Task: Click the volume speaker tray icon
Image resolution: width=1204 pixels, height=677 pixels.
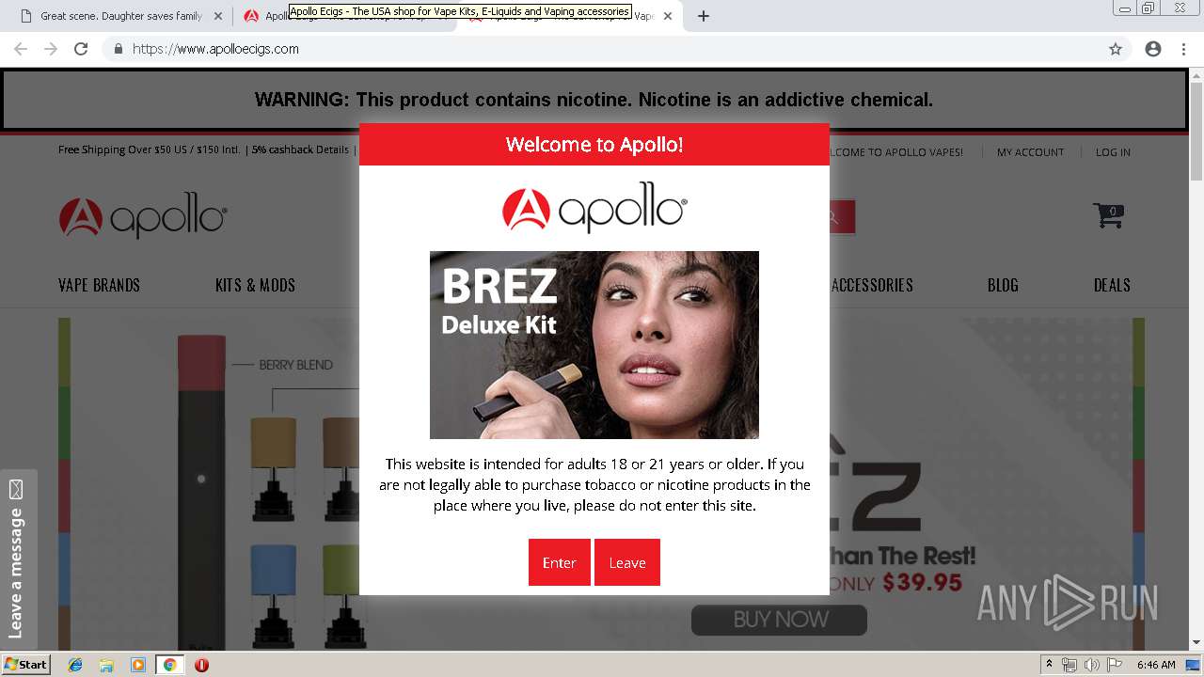Action: pyautogui.click(x=1092, y=665)
